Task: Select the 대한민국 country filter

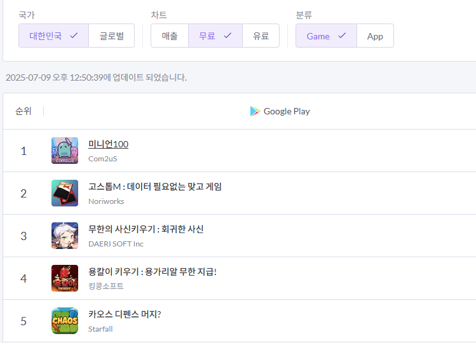Action: click(54, 36)
